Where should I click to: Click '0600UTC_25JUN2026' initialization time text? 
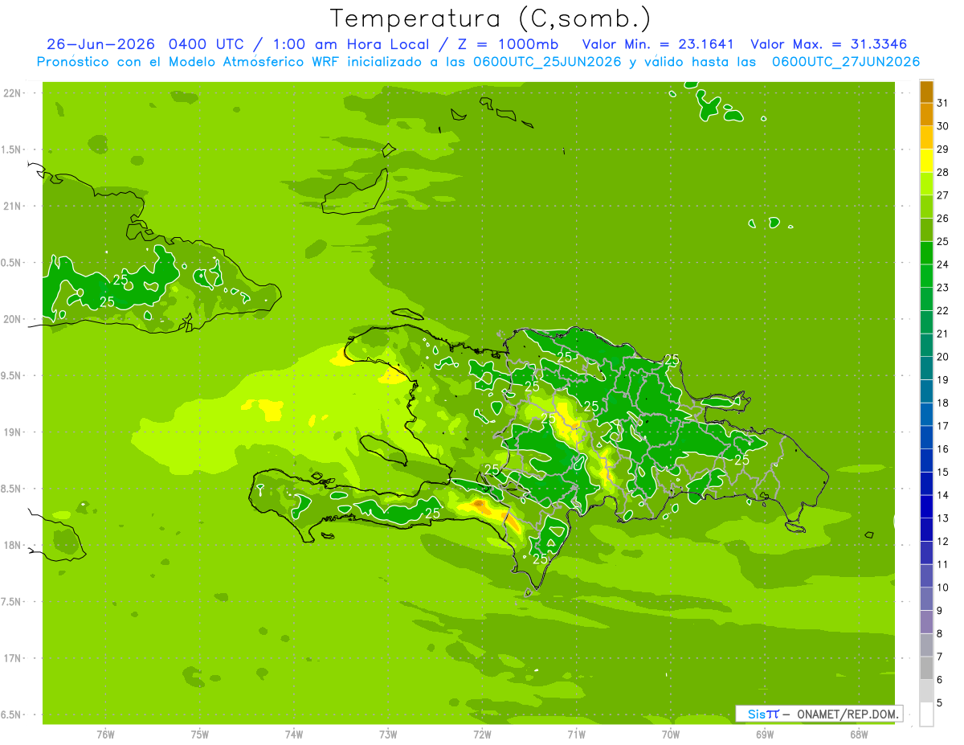click(x=547, y=62)
